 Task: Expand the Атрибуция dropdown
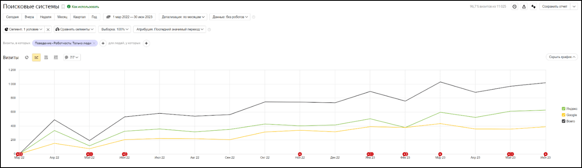coord(170,30)
